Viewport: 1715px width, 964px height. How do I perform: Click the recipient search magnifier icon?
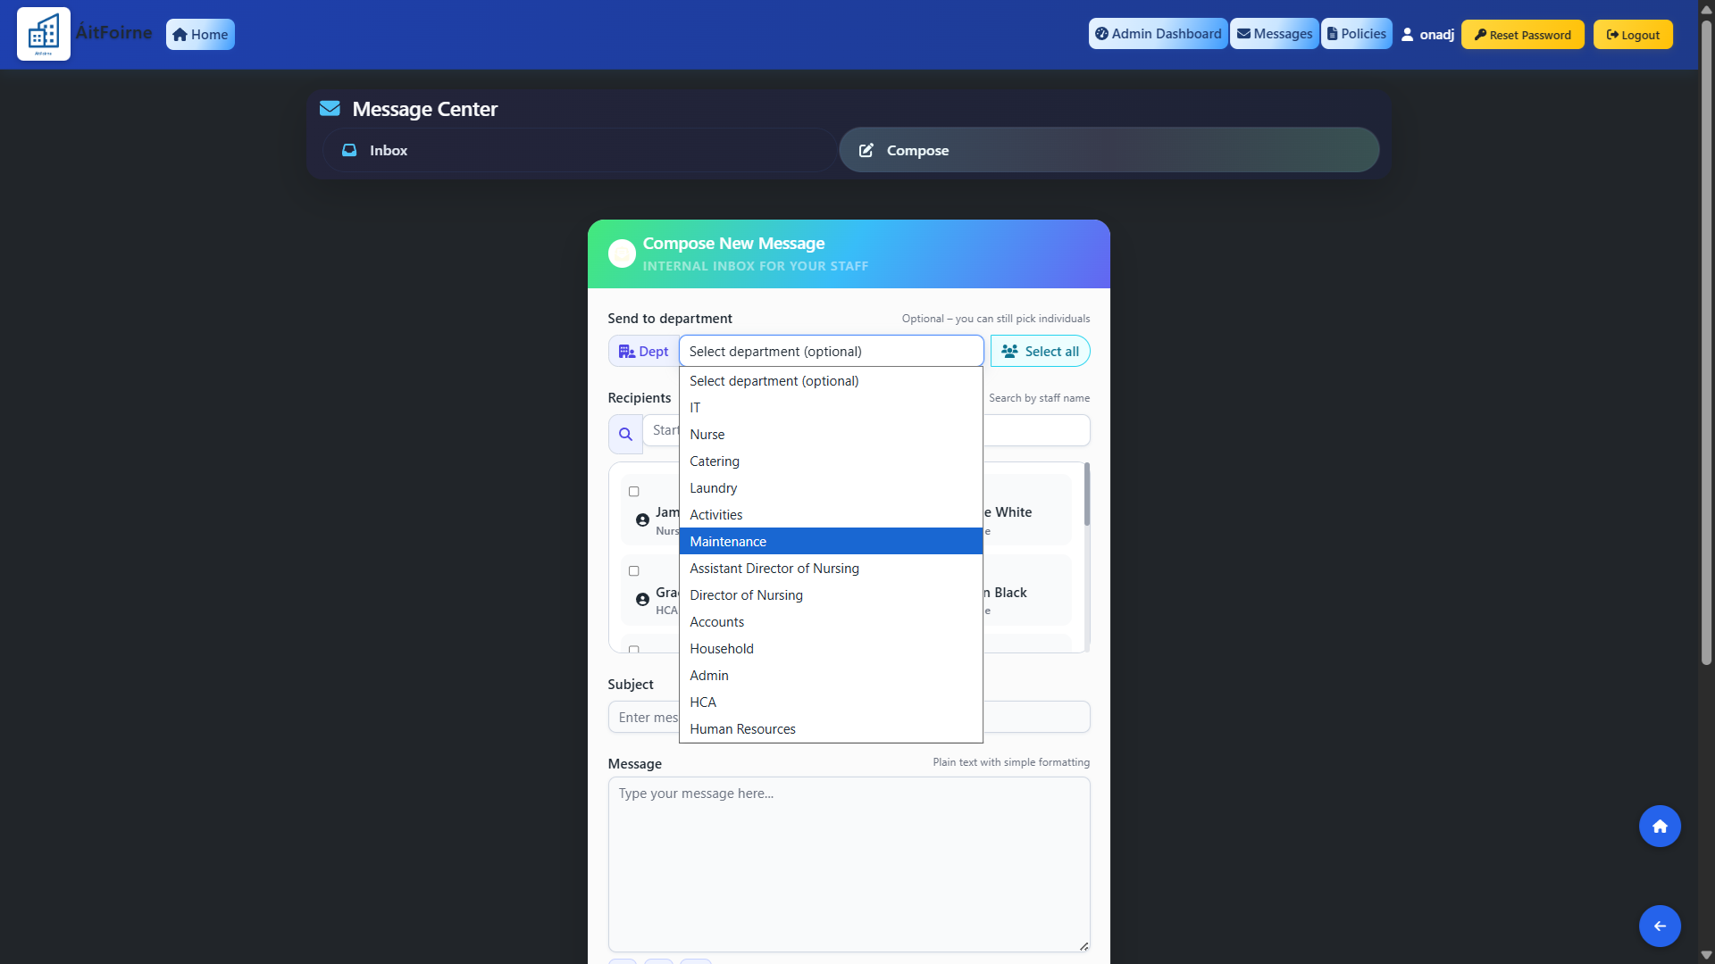coord(625,434)
